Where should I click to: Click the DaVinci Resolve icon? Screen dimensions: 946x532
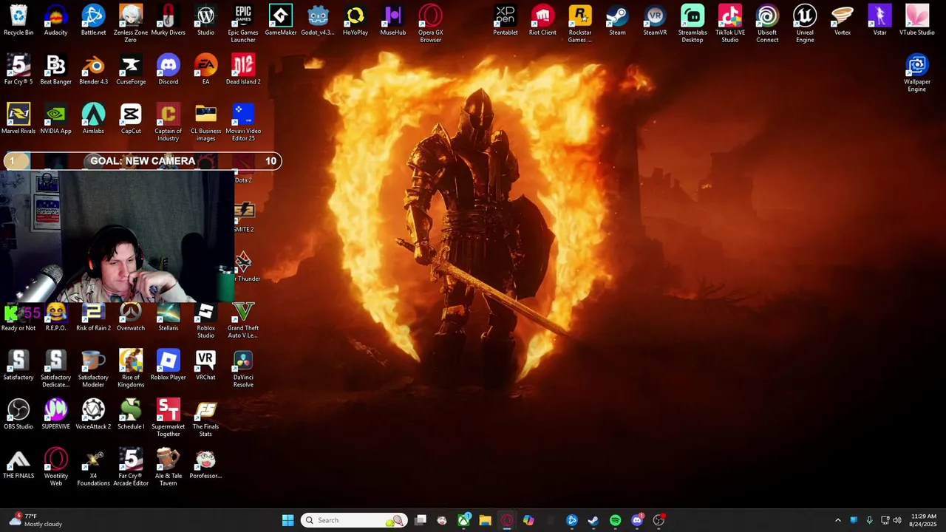coord(243,369)
